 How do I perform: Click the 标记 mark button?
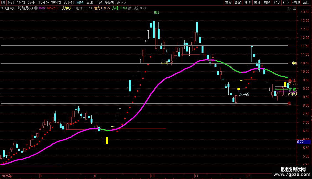click(x=286, y=2)
